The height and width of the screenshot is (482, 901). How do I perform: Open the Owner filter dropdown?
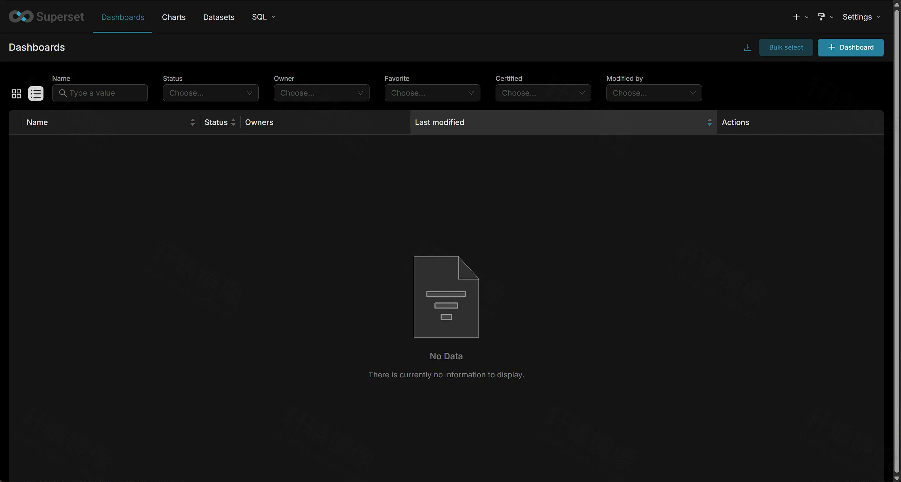click(321, 93)
